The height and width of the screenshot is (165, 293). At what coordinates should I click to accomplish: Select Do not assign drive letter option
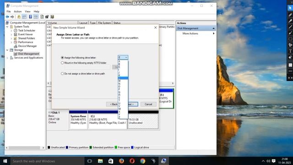point(62,74)
